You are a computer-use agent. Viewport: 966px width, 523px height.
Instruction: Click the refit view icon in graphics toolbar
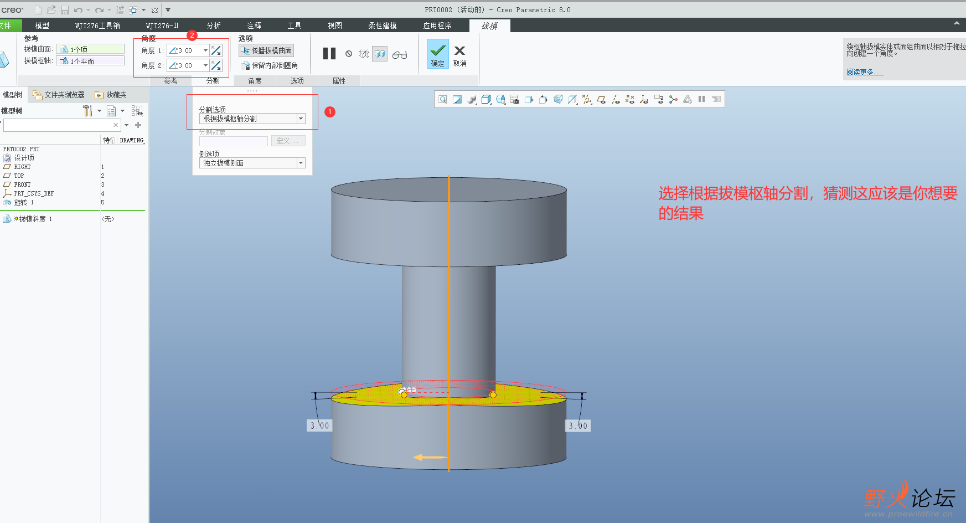pyautogui.click(x=443, y=99)
